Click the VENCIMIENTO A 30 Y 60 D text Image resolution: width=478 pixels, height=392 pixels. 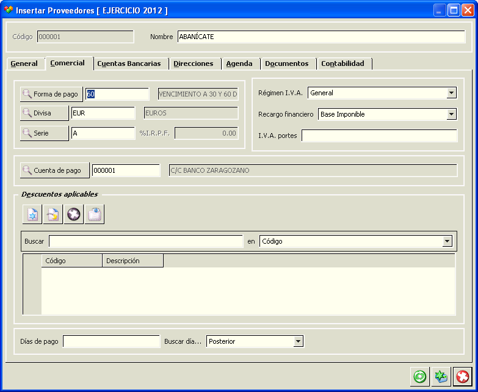tap(198, 94)
